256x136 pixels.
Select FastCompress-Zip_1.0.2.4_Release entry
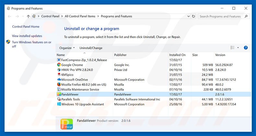tap(84, 60)
